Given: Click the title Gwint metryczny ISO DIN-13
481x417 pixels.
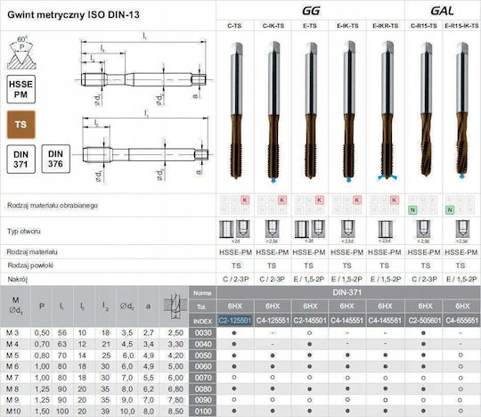Looking at the screenshot, I should tap(73, 15).
